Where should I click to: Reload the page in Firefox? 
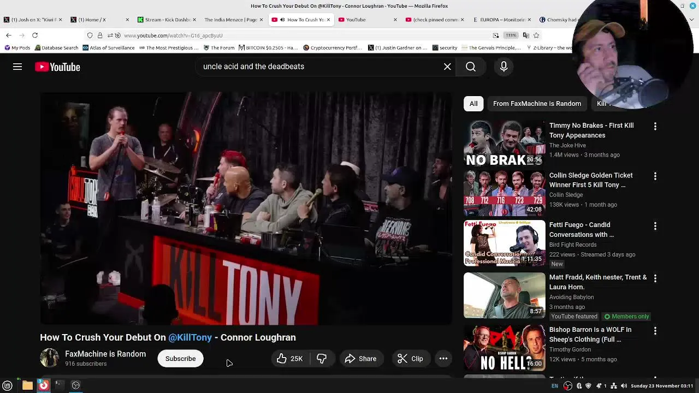pos(35,35)
